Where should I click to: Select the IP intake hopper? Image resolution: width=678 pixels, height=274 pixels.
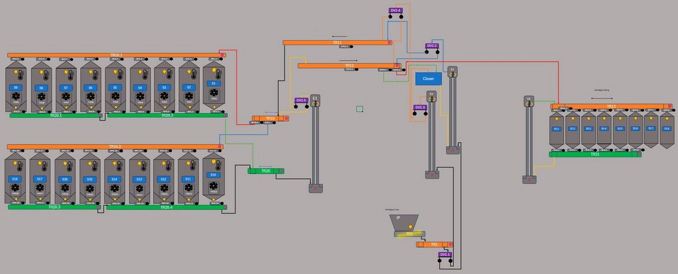tap(405, 219)
